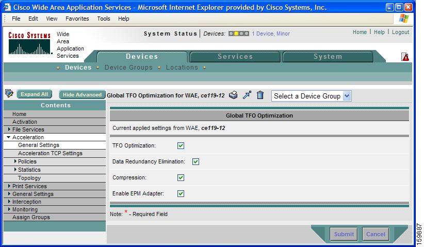
Task: Click the apply defaults arrow icon
Action: point(247,95)
